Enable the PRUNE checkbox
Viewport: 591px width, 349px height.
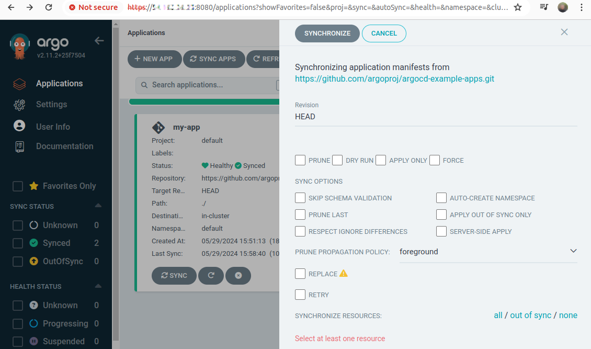pyautogui.click(x=300, y=160)
